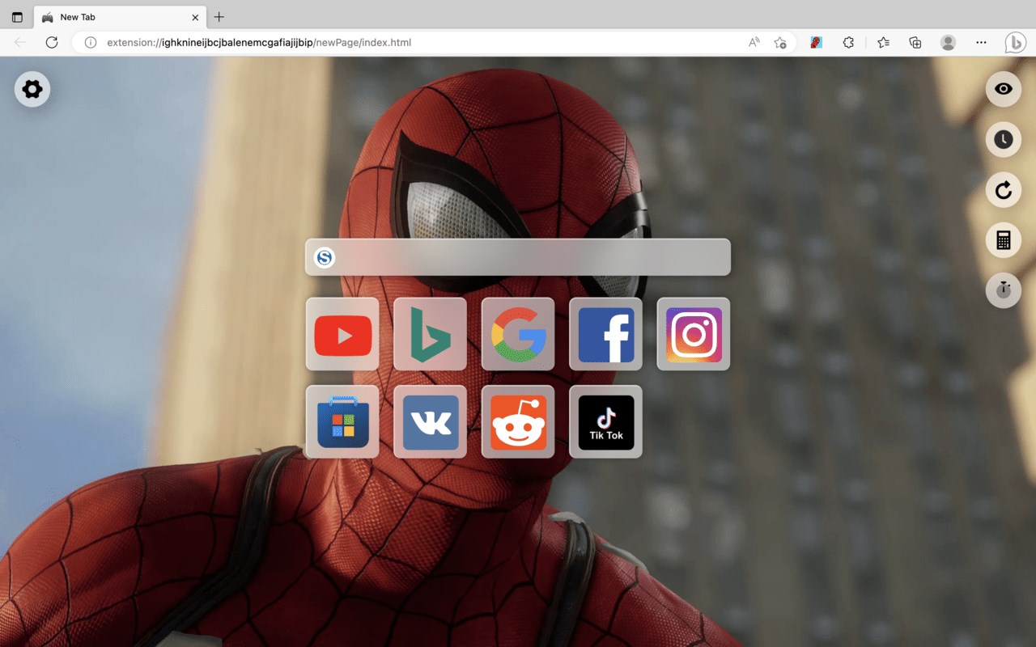Click the refresh background button

pos(1004,190)
